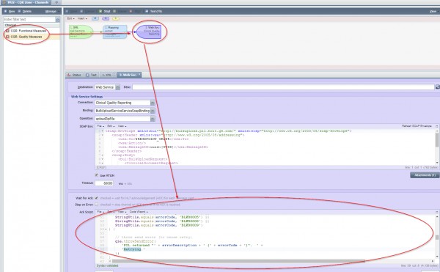Open the Edit menu above route diagram

pyautogui.click(x=70, y=18)
